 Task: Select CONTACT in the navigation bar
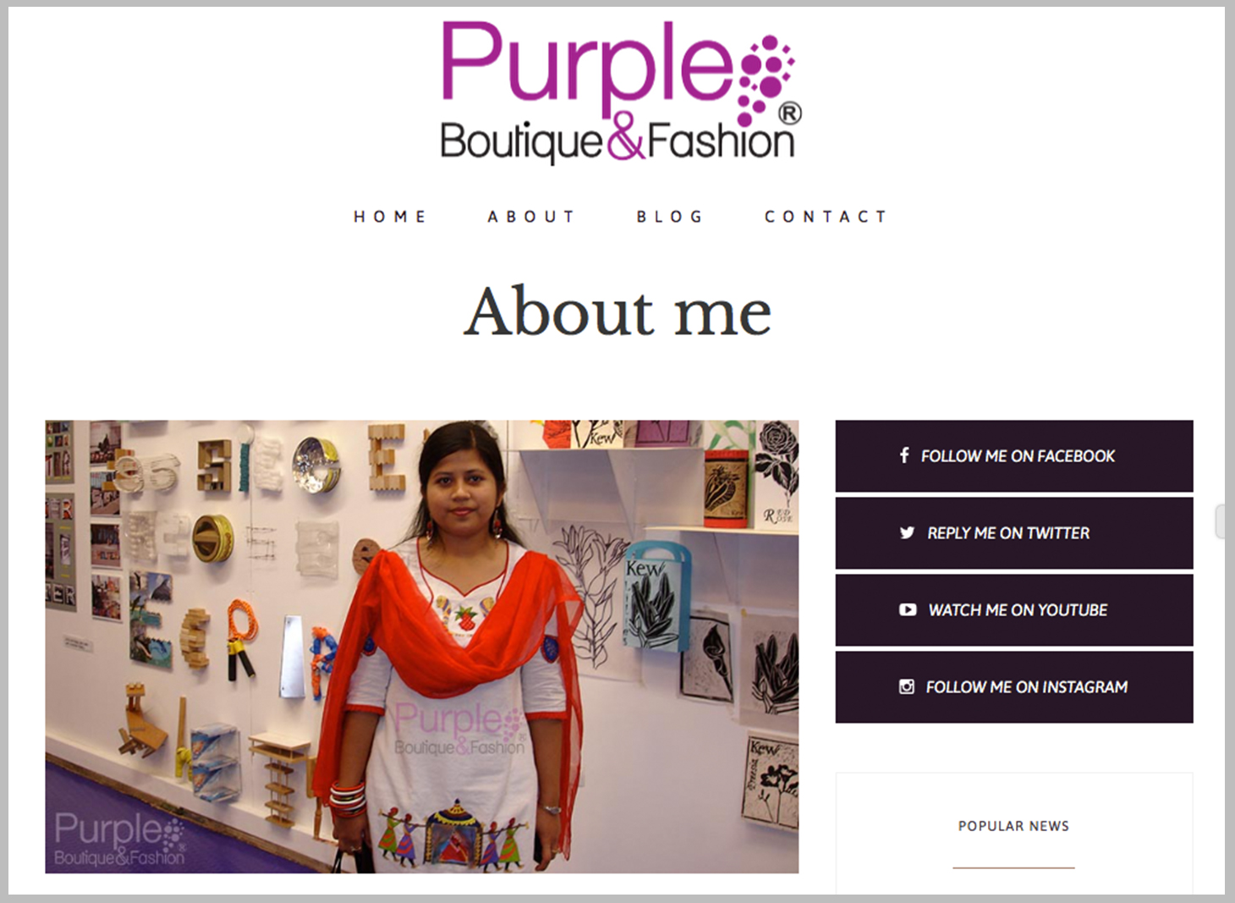click(x=826, y=217)
